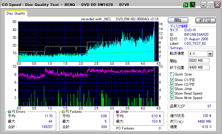
Task: Click the yellow PI Failures legend swatch
Action: (x=63, y=112)
